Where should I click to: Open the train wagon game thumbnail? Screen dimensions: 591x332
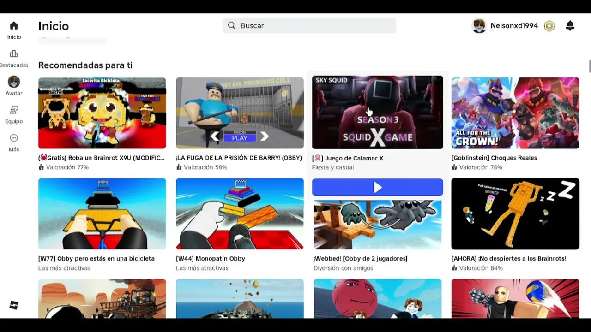coord(102,298)
